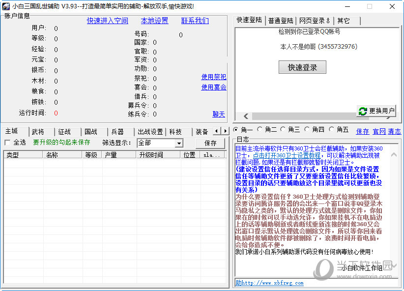
Task: Click the 检测到你已登录QQ帐号 text
Action: [309, 31]
